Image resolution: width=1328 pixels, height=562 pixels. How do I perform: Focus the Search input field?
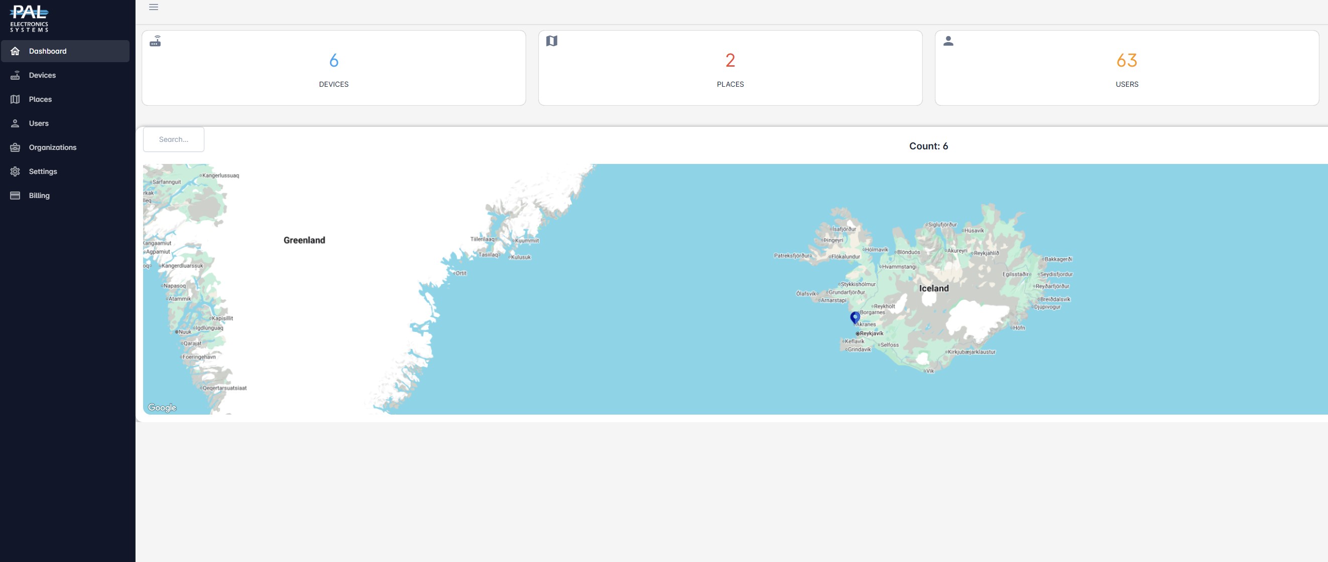[173, 139]
